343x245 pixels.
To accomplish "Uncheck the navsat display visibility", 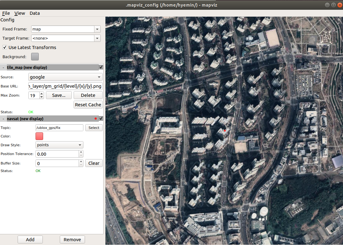I will coord(101,118).
